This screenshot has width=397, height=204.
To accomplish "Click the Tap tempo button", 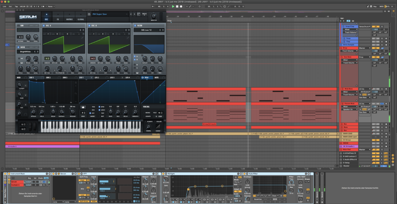I will click(x=16, y=6).
